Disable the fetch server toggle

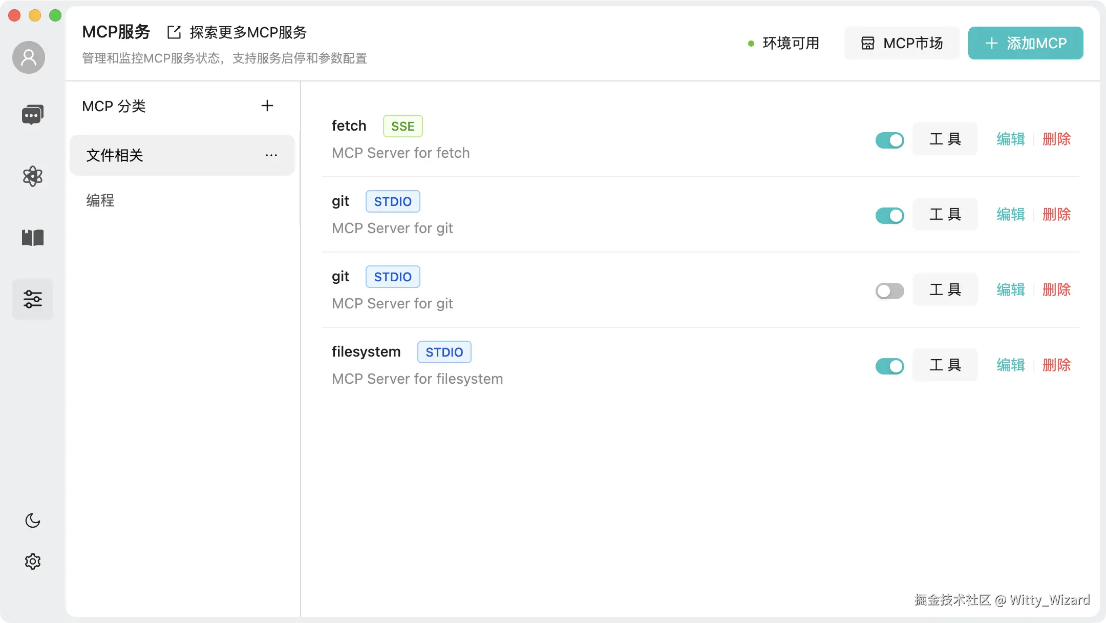click(889, 140)
